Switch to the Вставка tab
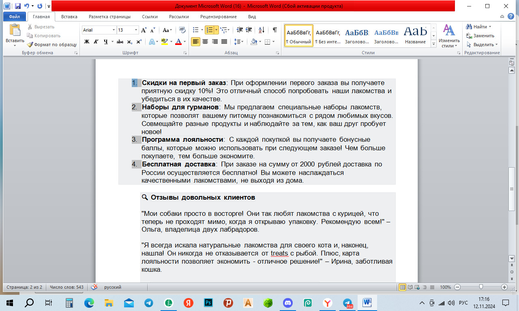The height and width of the screenshot is (311, 519). (x=69, y=17)
